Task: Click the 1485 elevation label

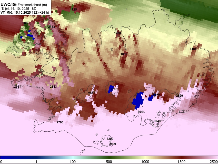Action: pos(193,49)
